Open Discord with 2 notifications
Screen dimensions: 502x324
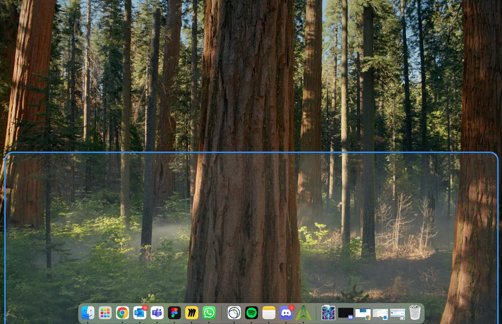[x=286, y=313]
